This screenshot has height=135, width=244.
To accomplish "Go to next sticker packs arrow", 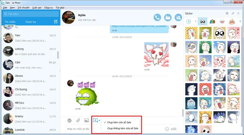I will (240, 21).
